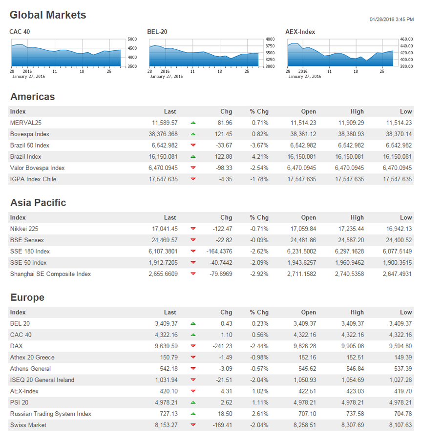Click ISEQ 20 General Ireland index name
This screenshot has width=423, height=442.
(42, 380)
